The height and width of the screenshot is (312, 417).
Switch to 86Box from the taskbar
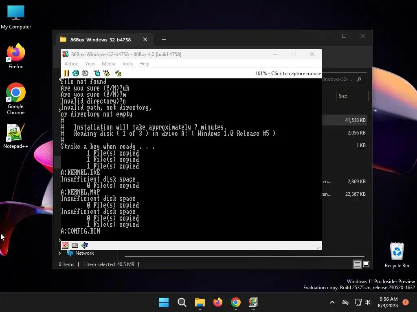(253, 302)
